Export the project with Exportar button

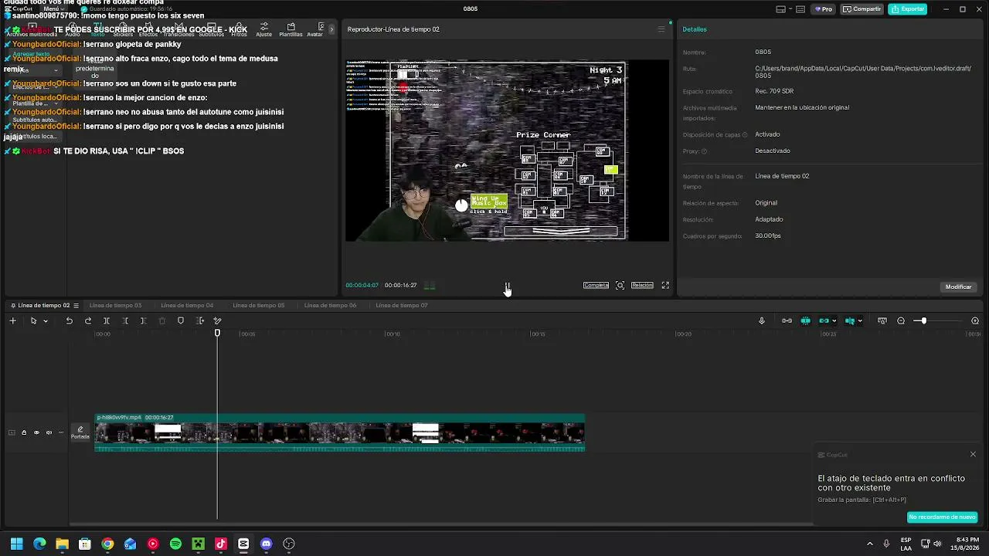pos(907,9)
